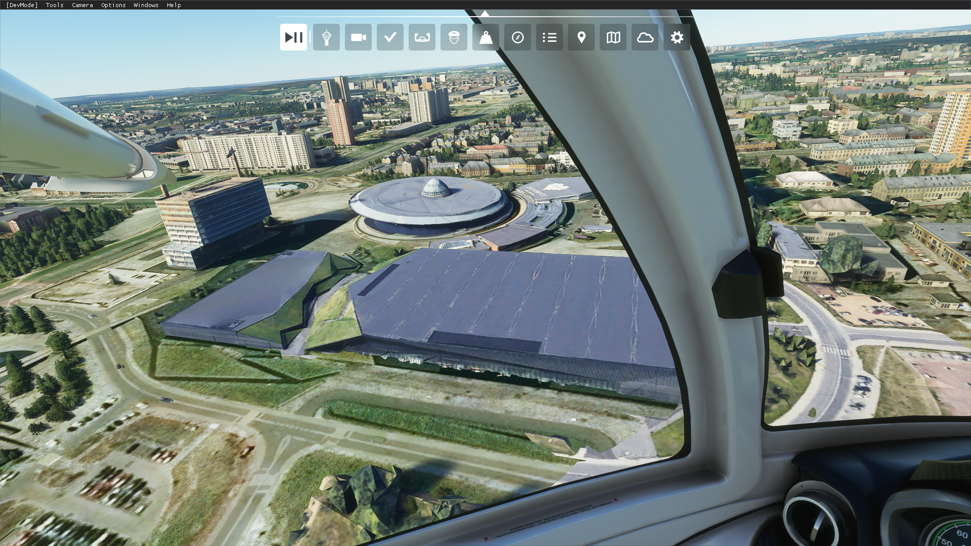The width and height of the screenshot is (971, 546).
Task: Open the [DevMode] menu
Action: tap(22, 5)
